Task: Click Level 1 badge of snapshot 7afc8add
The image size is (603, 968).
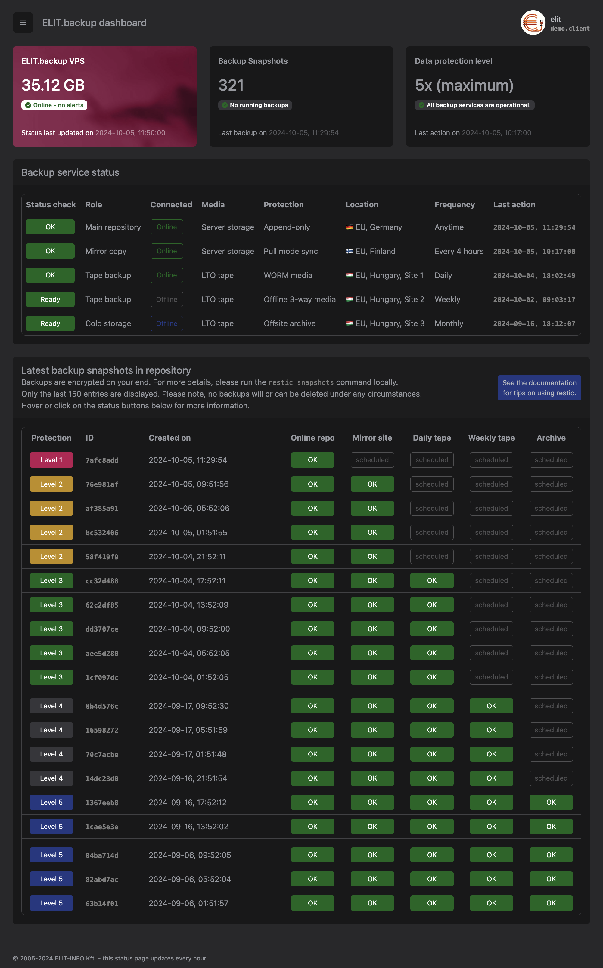Action: [x=51, y=459]
